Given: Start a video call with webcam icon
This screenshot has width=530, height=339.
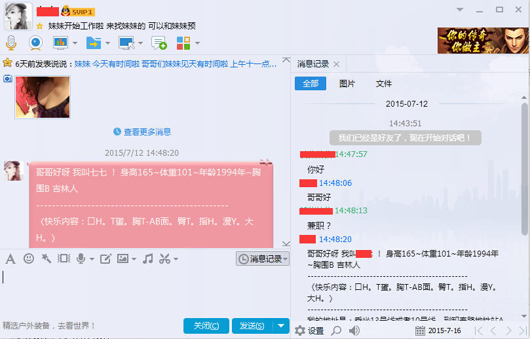Looking at the screenshot, I should (x=35, y=43).
